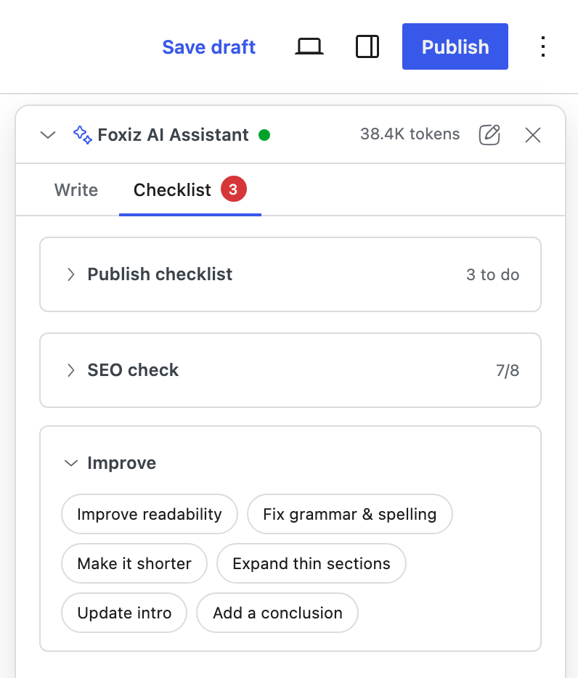This screenshot has height=678, width=578.
Task: Click the Publish button
Action: click(x=455, y=46)
